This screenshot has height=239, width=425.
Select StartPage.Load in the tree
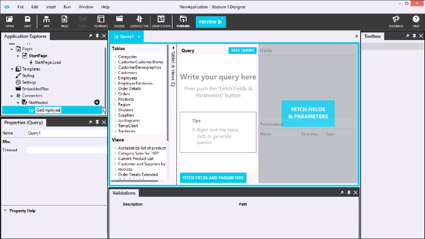point(48,62)
